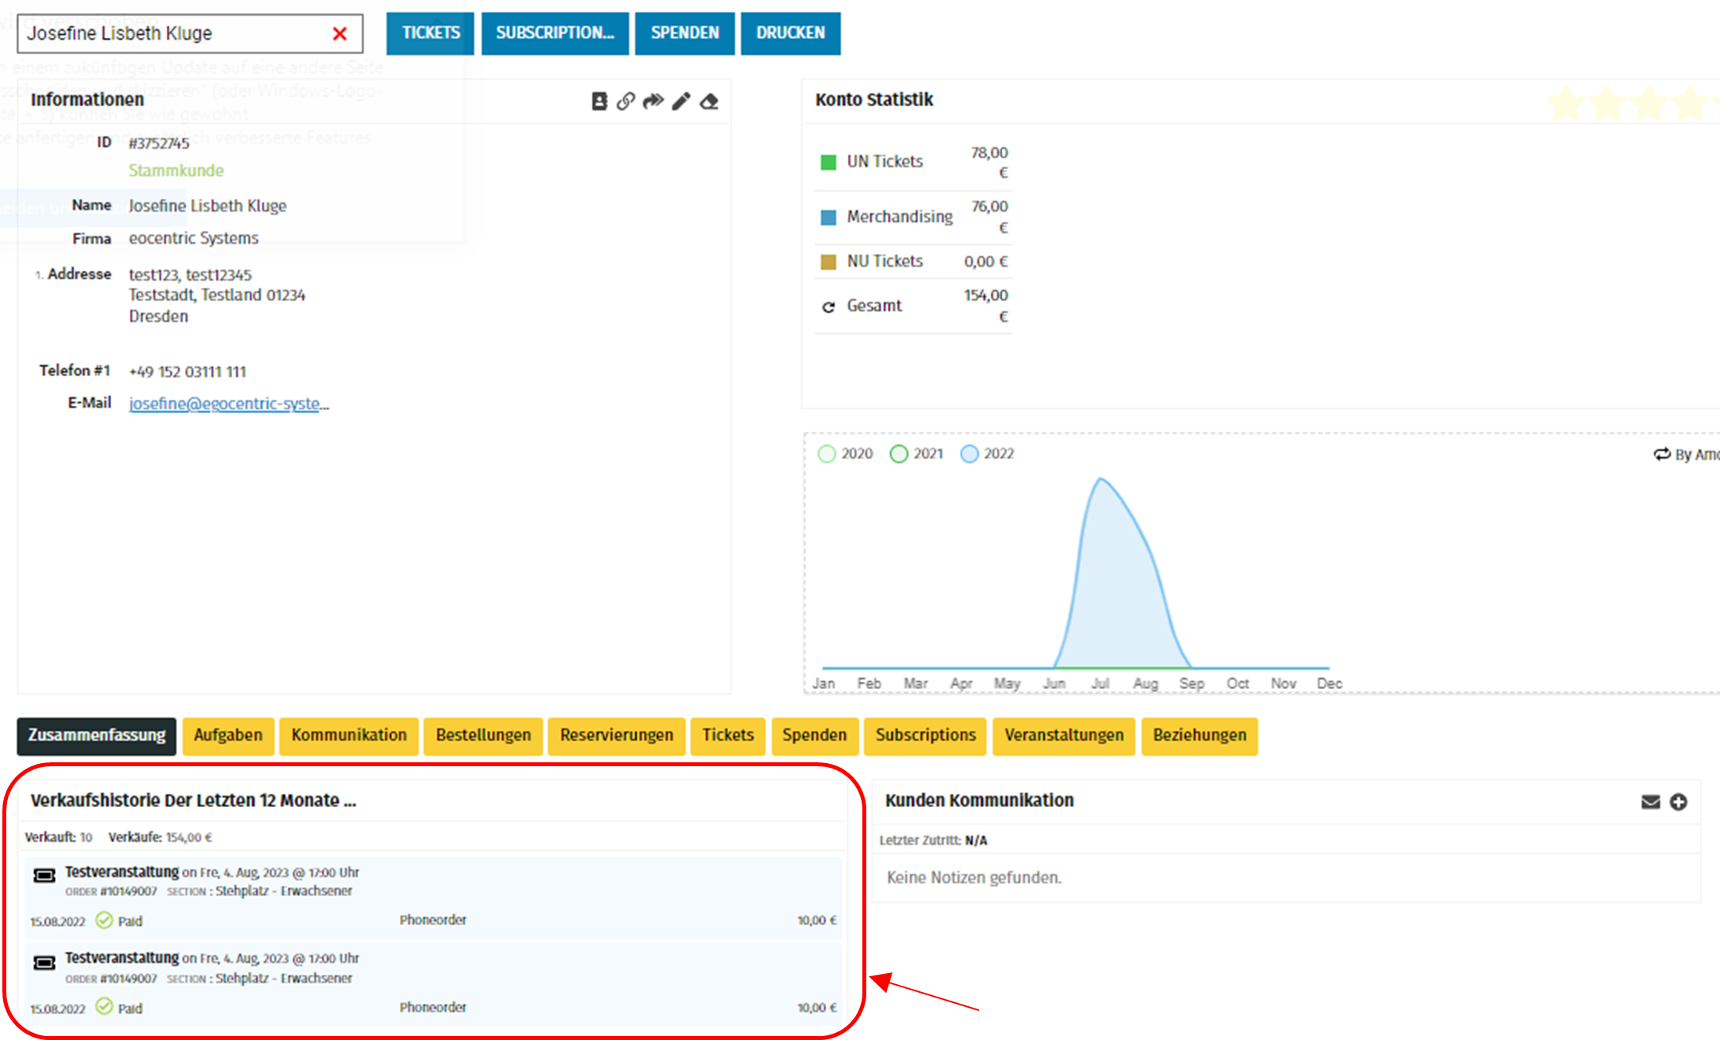Viewport: 1720px width, 1040px height.
Task: Add new note with plus icon
Action: [x=1678, y=802]
